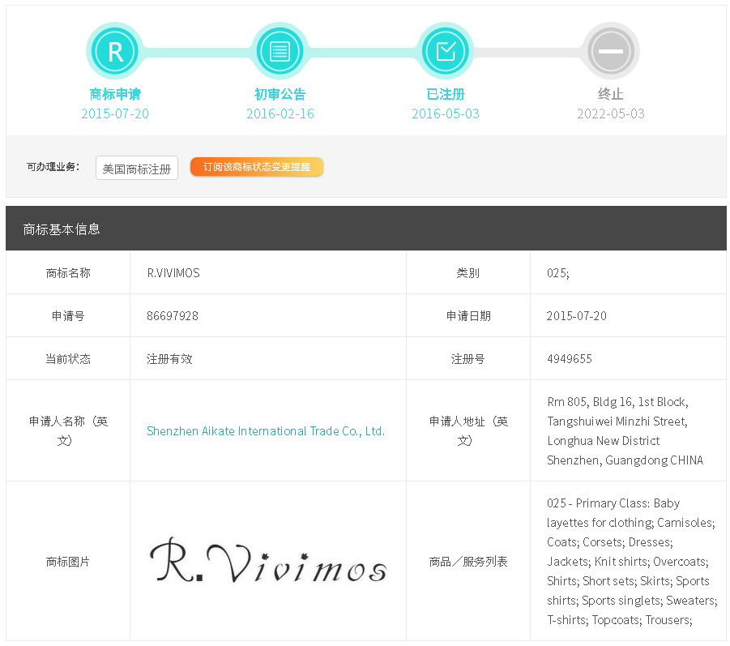View the R.Vivimos trademark image
730x646 pixels.
(267, 560)
